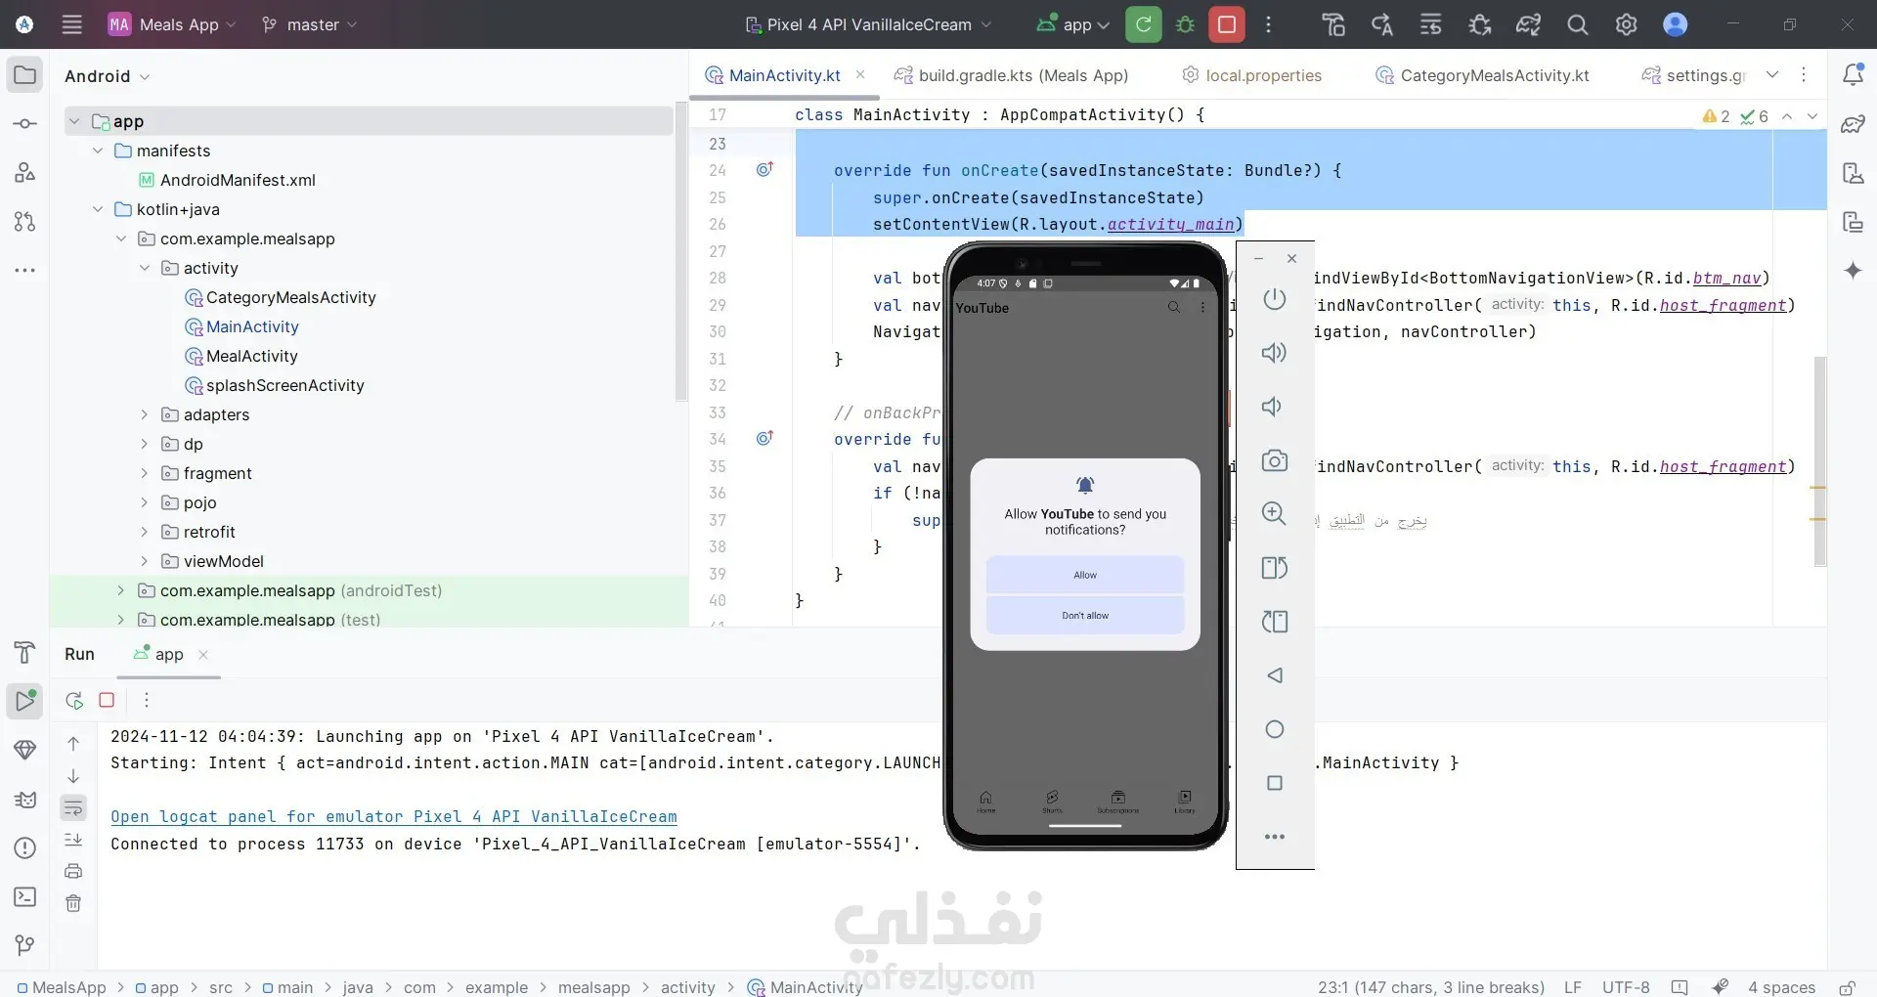Open the Run tool window icon
The width and height of the screenshot is (1877, 997).
24,701
